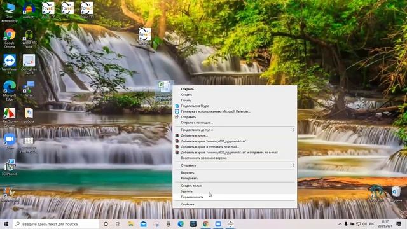Viewport: 407px width, 229px height.
Task: Open the Mail app on taskbar
Action: pyautogui.click(x=143, y=224)
